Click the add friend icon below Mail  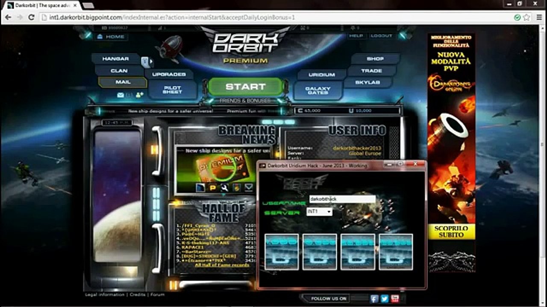pos(139,95)
